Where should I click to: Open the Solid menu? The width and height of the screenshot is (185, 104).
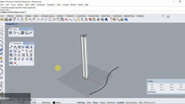click(x=27, y=5)
